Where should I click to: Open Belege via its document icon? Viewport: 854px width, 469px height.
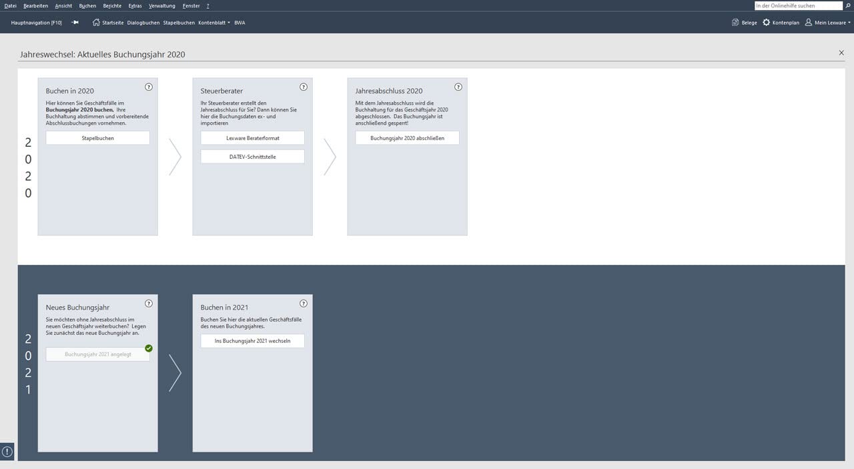point(735,22)
